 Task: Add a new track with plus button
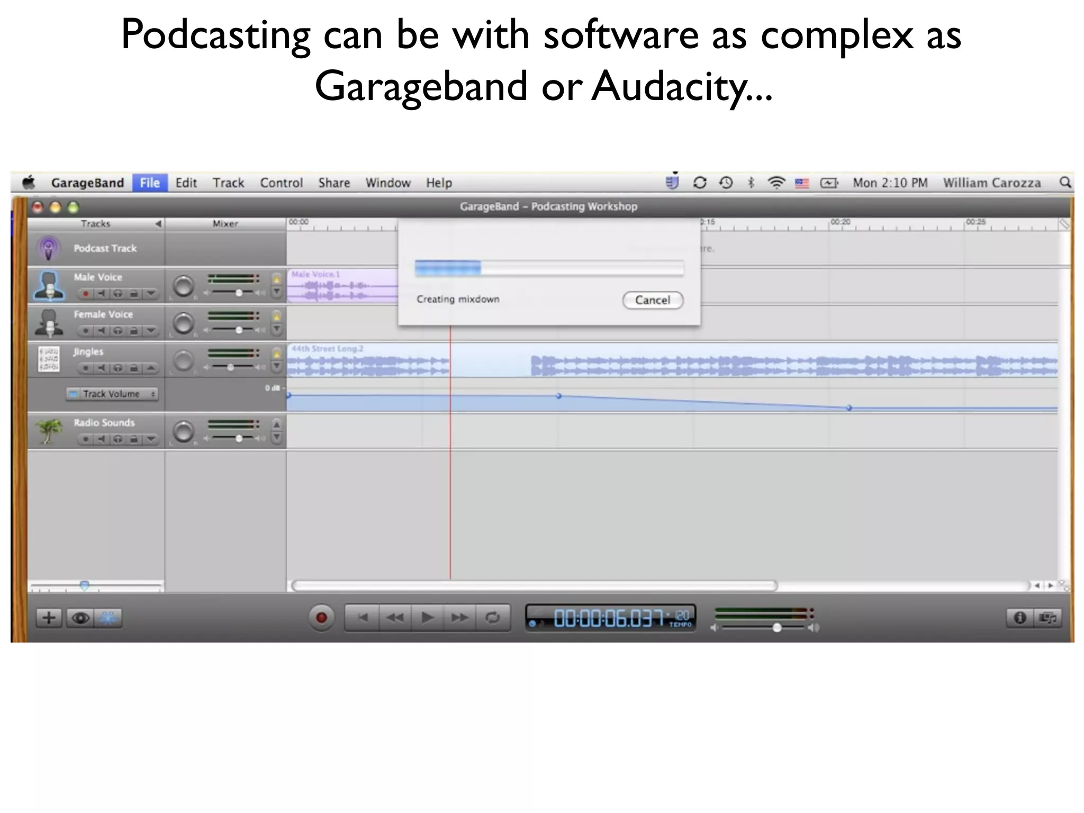(x=49, y=618)
